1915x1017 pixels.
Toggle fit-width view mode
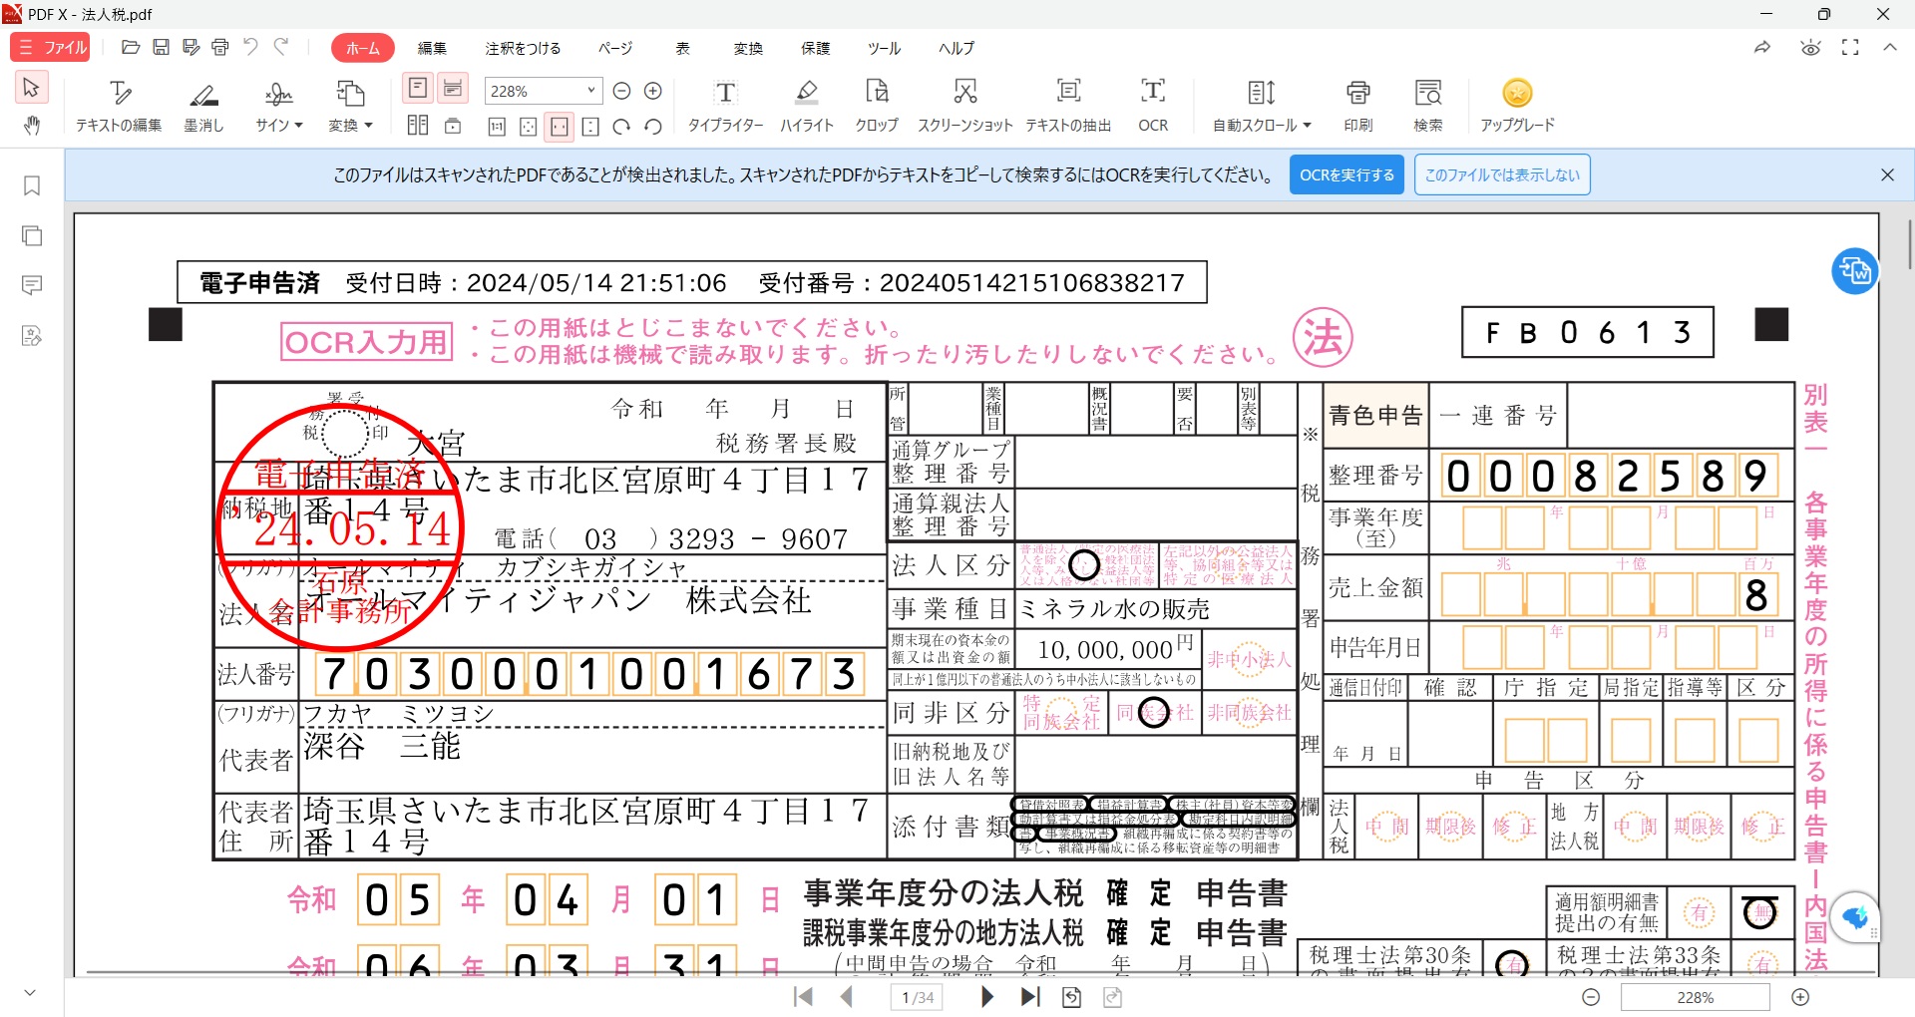[x=560, y=127]
